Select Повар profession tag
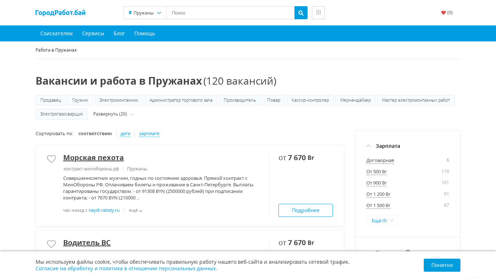 (x=274, y=100)
